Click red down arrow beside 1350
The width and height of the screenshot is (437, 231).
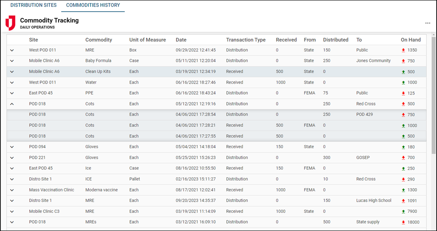pos(403,50)
